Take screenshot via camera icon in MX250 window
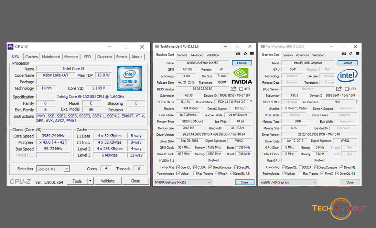 [238, 54]
